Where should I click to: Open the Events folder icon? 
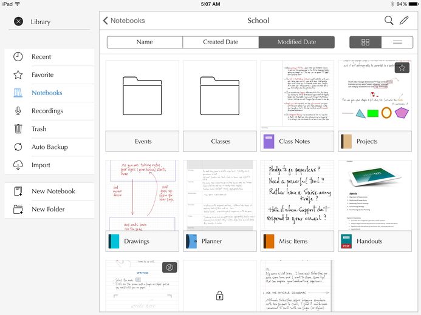coord(142,96)
